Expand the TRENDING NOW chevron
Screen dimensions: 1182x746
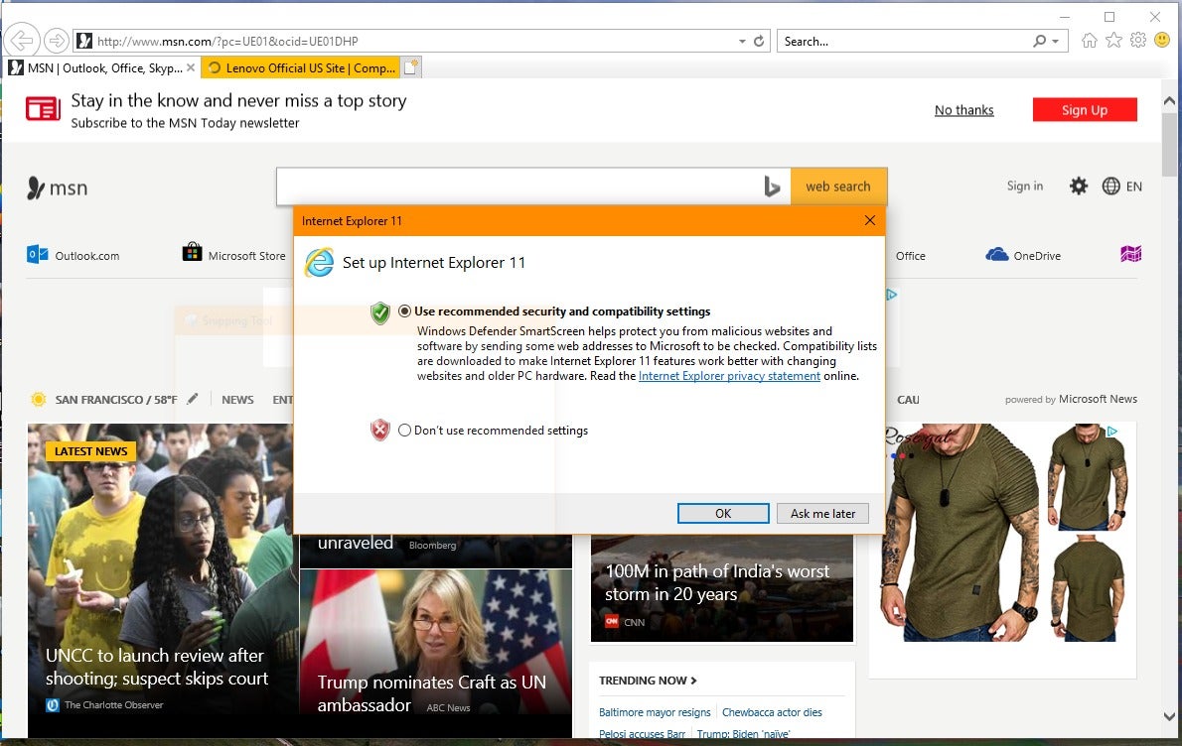pos(693,681)
